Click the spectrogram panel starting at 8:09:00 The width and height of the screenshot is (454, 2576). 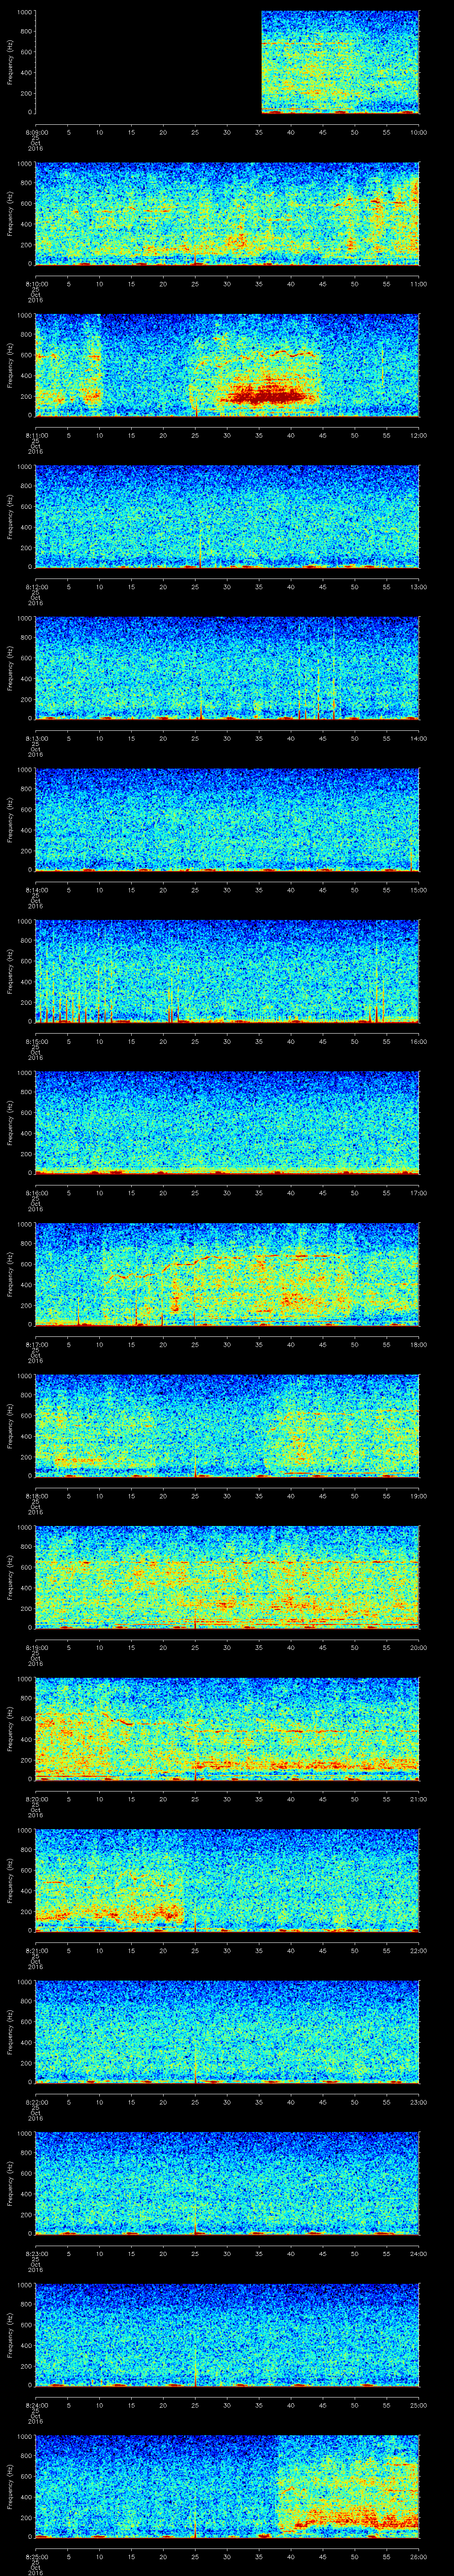pyautogui.click(x=227, y=62)
